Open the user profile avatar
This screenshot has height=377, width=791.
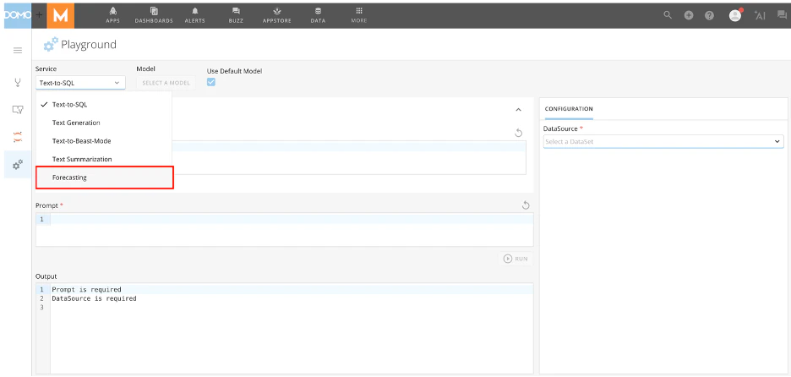coord(735,15)
